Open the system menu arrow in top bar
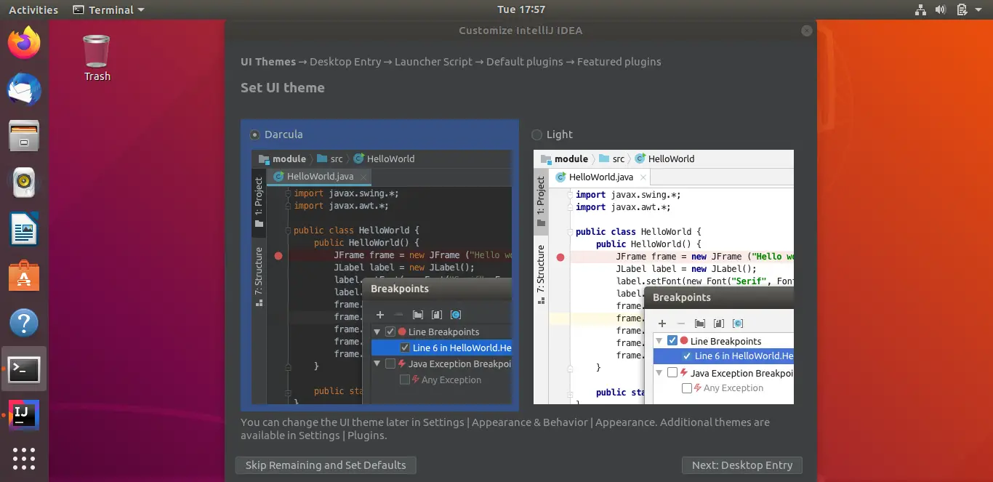Screen dimensions: 993x482 click(x=979, y=10)
